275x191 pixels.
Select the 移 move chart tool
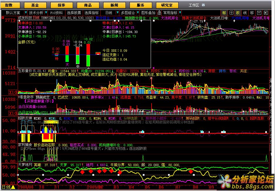[252, 13]
